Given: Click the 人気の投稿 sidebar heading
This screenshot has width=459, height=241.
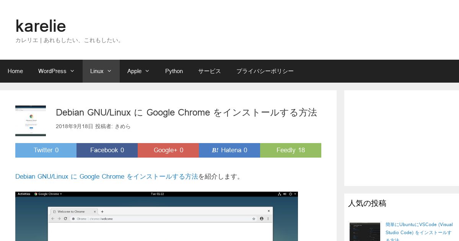Looking at the screenshot, I should (367, 204).
